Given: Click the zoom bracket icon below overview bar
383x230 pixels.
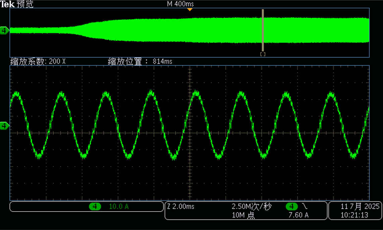Looking at the screenshot, I should (x=263, y=54).
